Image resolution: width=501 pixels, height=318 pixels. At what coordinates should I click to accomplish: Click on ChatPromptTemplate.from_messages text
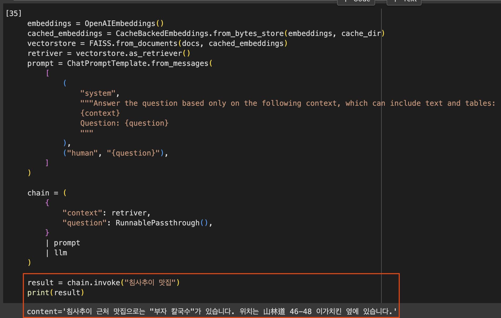[x=137, y=63]
